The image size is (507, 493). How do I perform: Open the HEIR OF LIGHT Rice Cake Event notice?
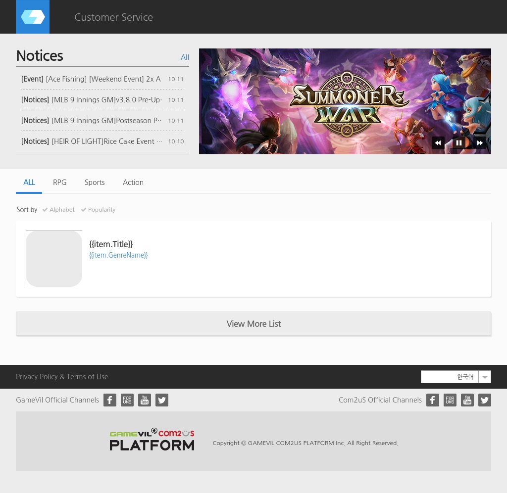pos(92,141)
